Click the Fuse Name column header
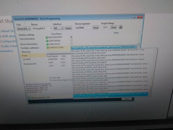Screen dimensions: 173x130 coord(57,34)
